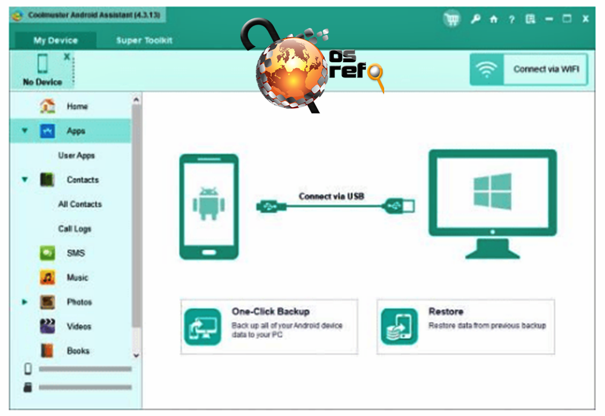Click the phone storage usage bar
The width and height of the screenshot is (605, 416).
click(85, 369)
